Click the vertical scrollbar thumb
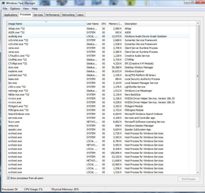 (198, 76)
